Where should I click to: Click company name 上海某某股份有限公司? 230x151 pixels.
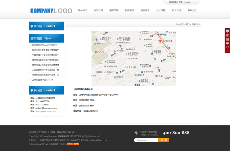pyautogui.click(x=83, y=89)
